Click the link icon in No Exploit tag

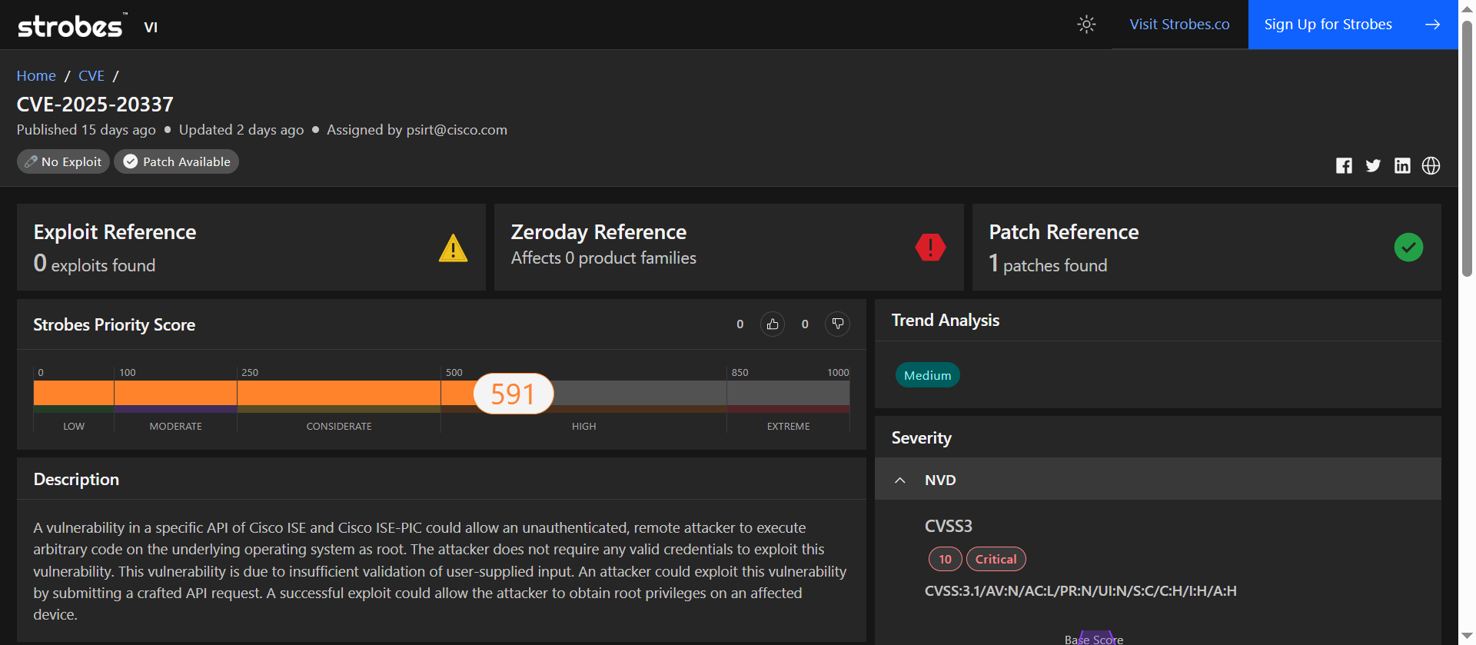pos(31,161)
